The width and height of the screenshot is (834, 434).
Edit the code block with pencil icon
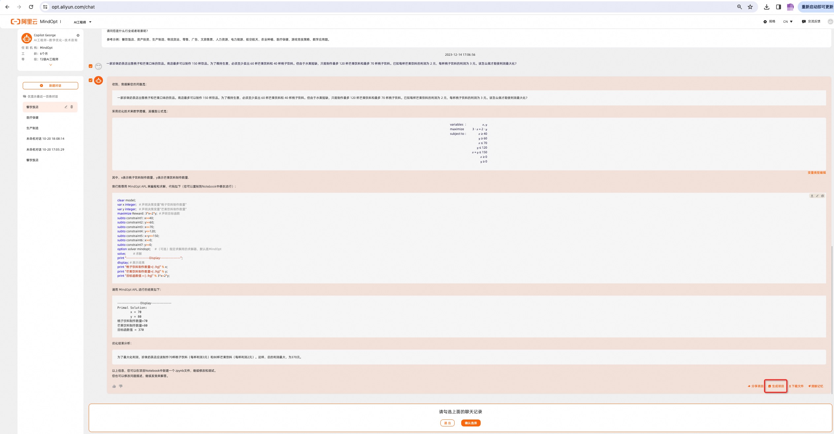coord(817,196)
